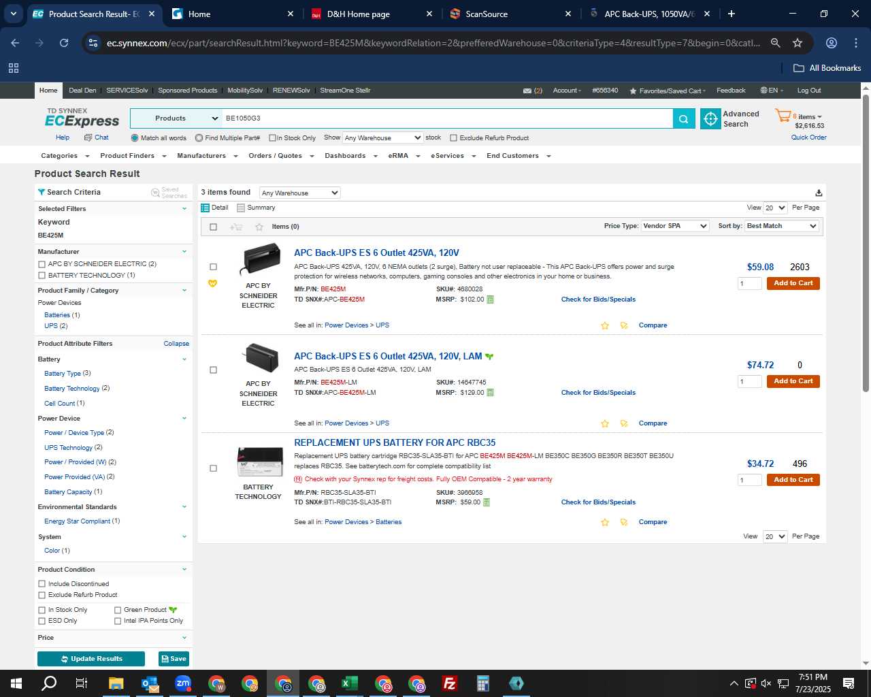Click the page vertical scrollbar
This screenshot has height=697, width=871.
866,243
